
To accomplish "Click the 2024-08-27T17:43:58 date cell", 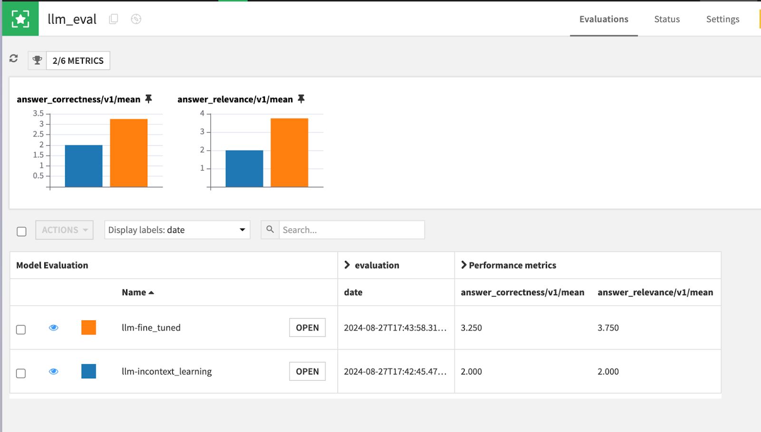I will click(395, 327).
